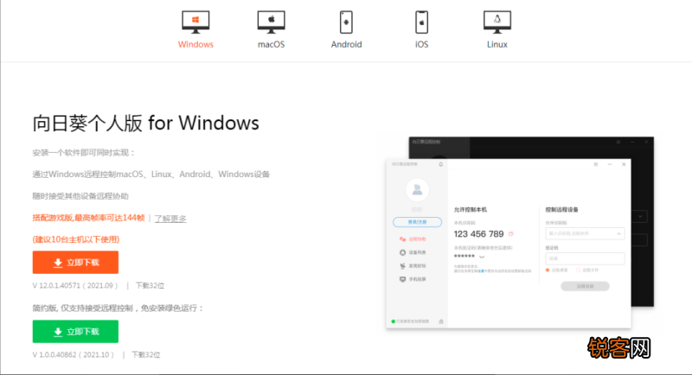Click the green connection status dot in the preview
This screenshot has width=692, height=375.
[x=394, y=321]
